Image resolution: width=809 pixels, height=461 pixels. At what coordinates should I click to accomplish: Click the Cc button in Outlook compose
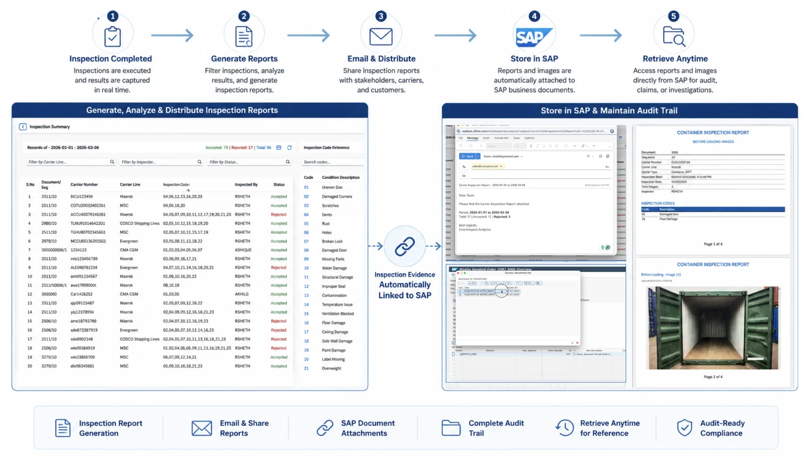(464, 176)
